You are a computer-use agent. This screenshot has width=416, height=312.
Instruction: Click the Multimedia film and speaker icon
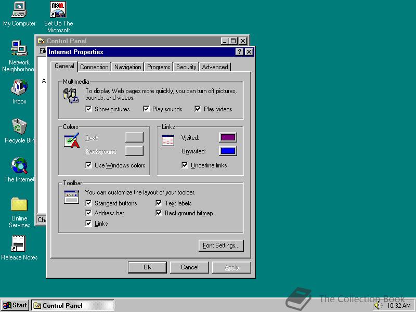pos(71,96)
